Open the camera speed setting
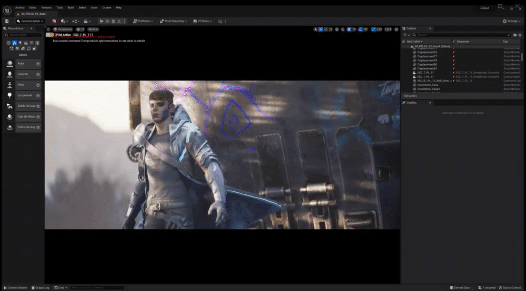 [388, 29]
